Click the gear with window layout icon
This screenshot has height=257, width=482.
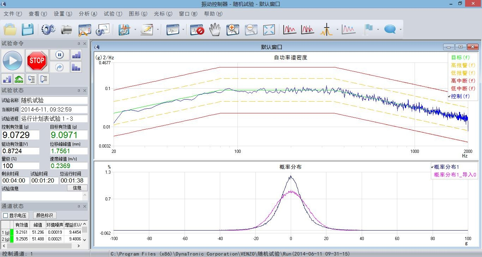pos(103,29)
